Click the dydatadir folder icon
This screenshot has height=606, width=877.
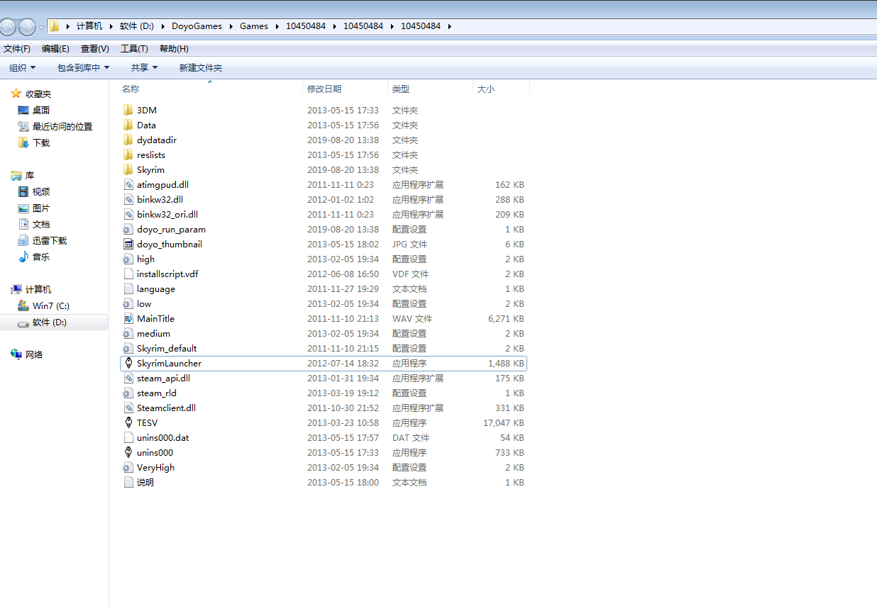pos(128,140)
